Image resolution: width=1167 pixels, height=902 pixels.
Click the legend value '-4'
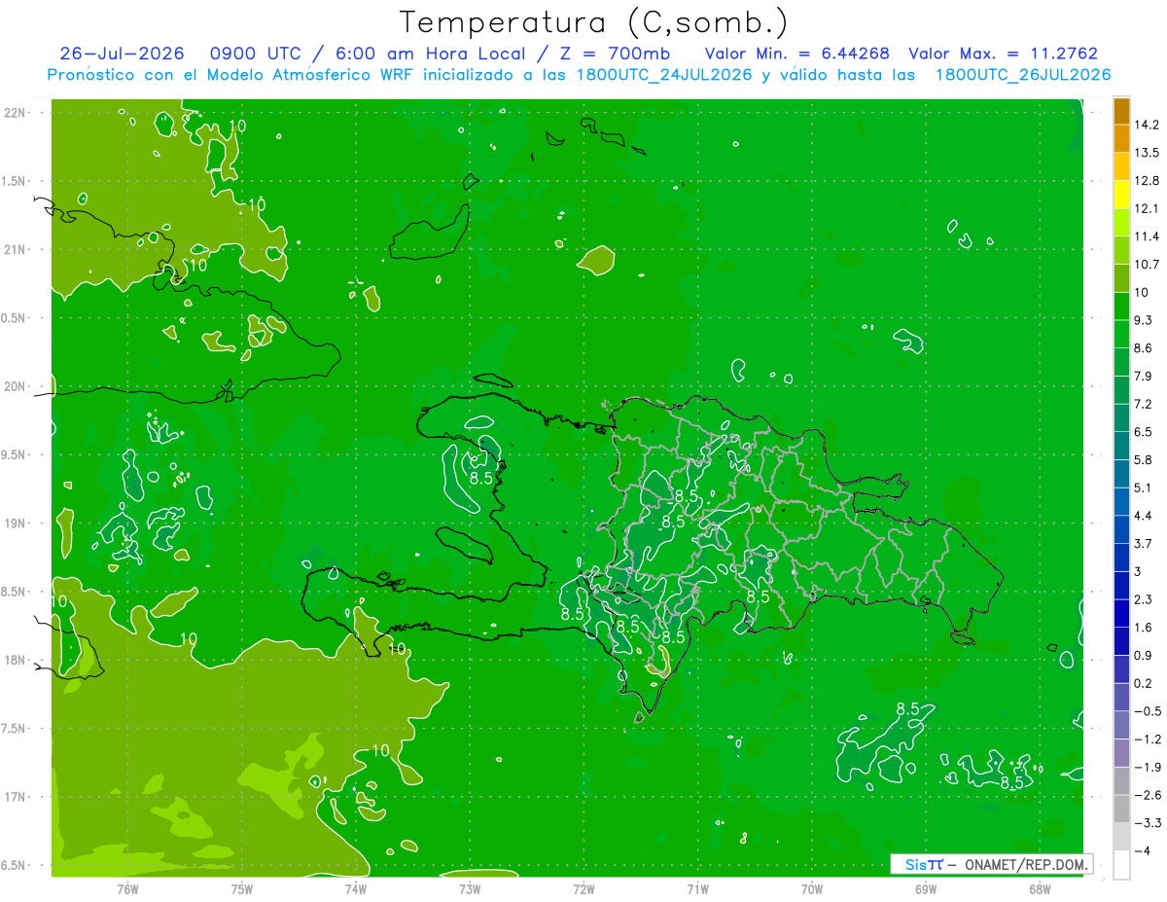pos(1142,851)
